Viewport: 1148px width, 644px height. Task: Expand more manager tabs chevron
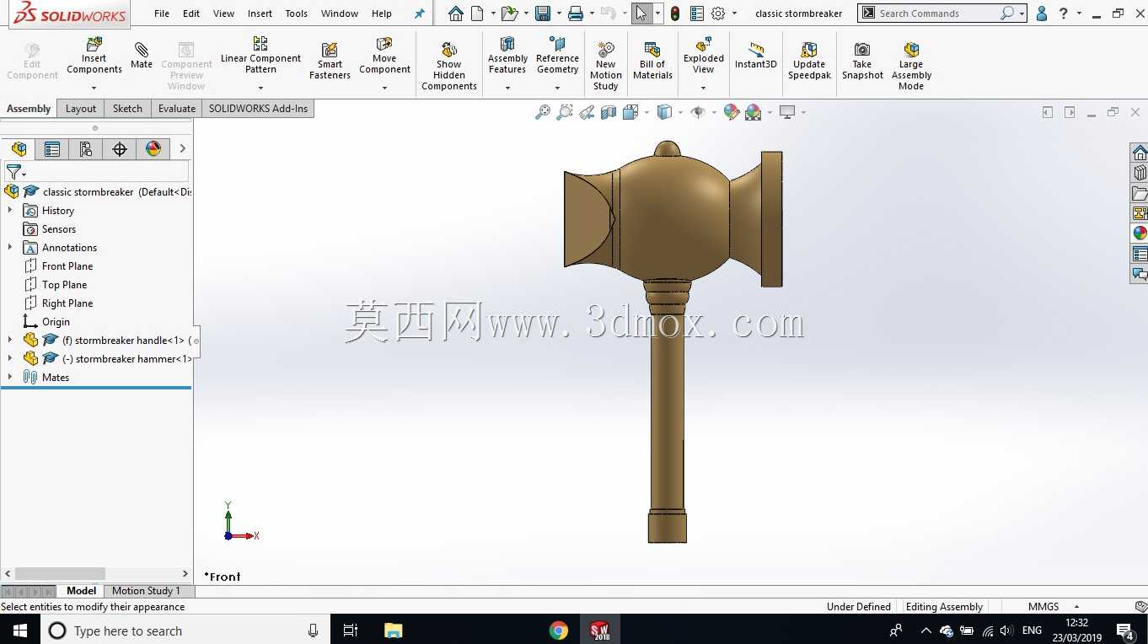click(x=182, y=149)
